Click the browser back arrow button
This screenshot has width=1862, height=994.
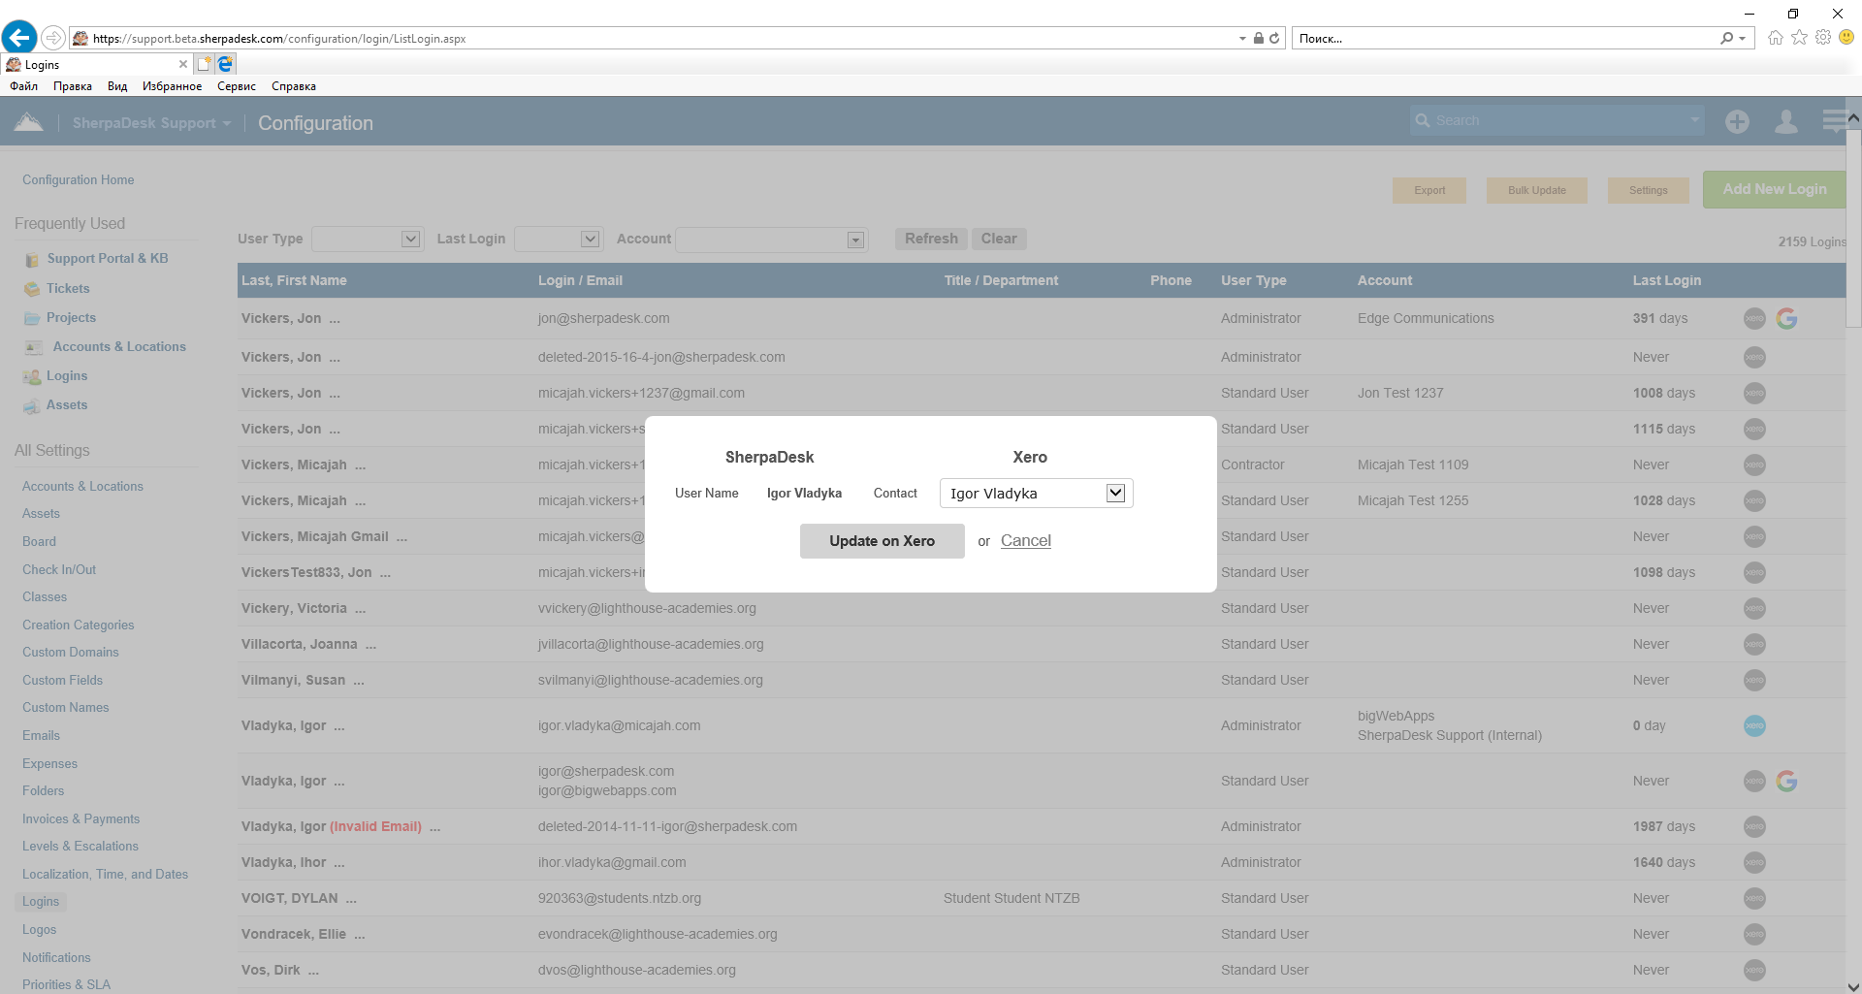click(x=19, y=38)
